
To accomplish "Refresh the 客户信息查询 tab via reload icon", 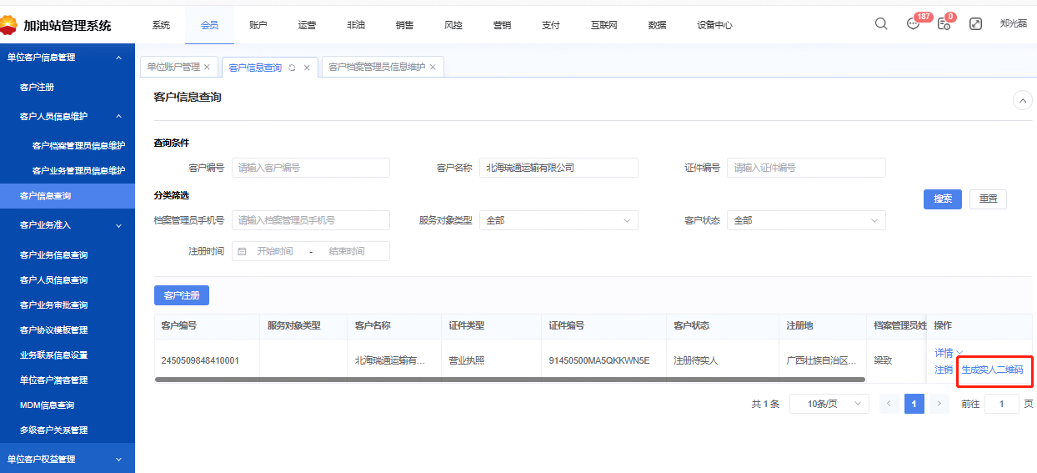I will coord(292,68).
